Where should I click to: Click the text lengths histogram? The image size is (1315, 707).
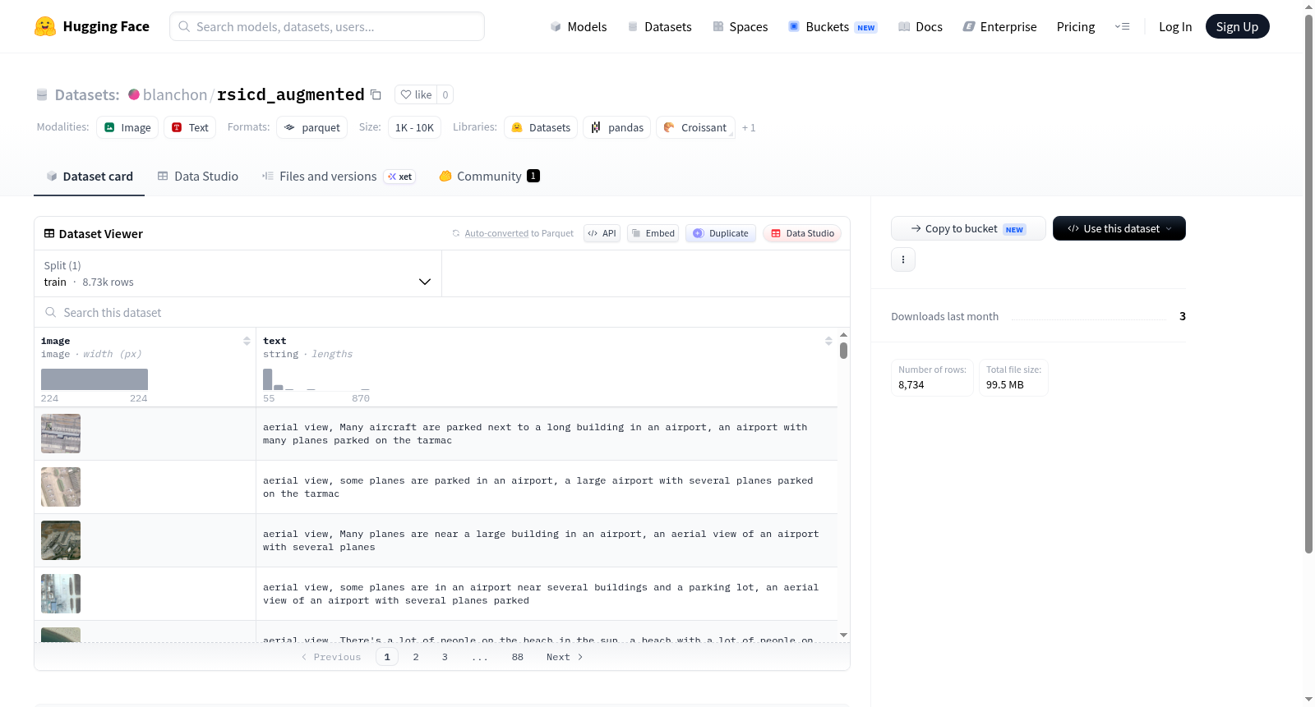(316, 379)
